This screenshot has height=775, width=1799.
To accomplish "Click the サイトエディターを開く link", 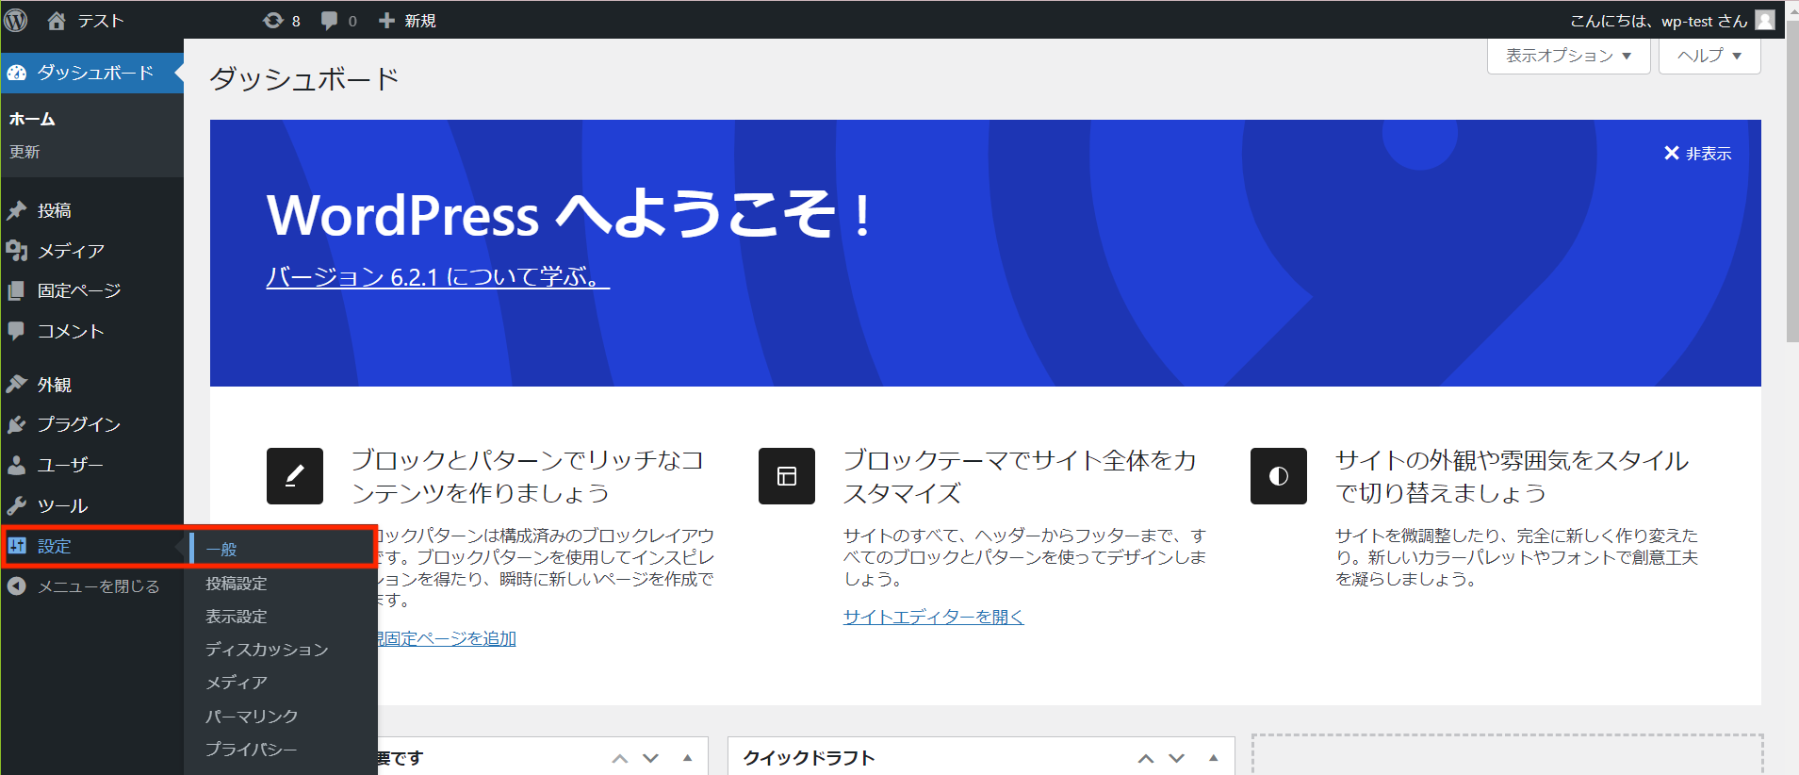I will click(x=933, y=617).
